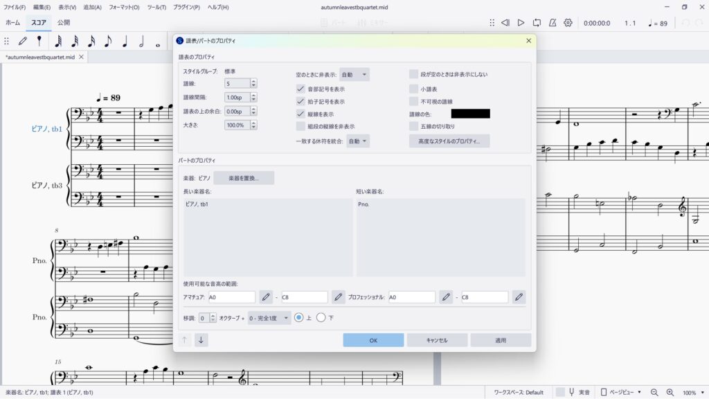Uncheck the 音部記号を表示 checkbox
The image size is (709, 399).
point(300,89)
